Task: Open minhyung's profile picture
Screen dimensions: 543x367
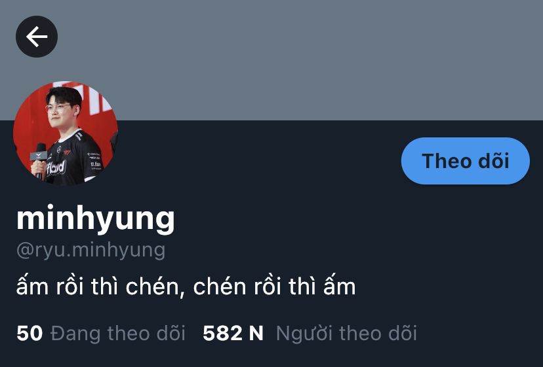Action: coord(66,133)
